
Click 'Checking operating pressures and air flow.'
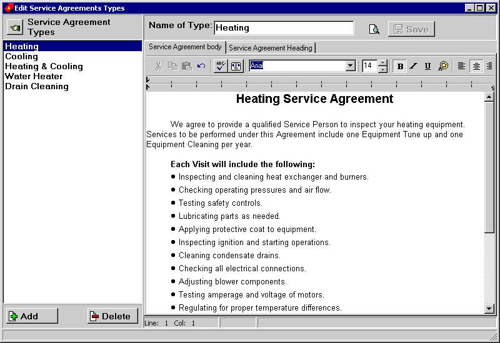(x=255, y=190)
